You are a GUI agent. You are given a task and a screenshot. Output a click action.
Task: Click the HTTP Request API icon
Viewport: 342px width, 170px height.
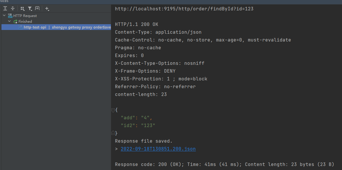click(10, 16)
